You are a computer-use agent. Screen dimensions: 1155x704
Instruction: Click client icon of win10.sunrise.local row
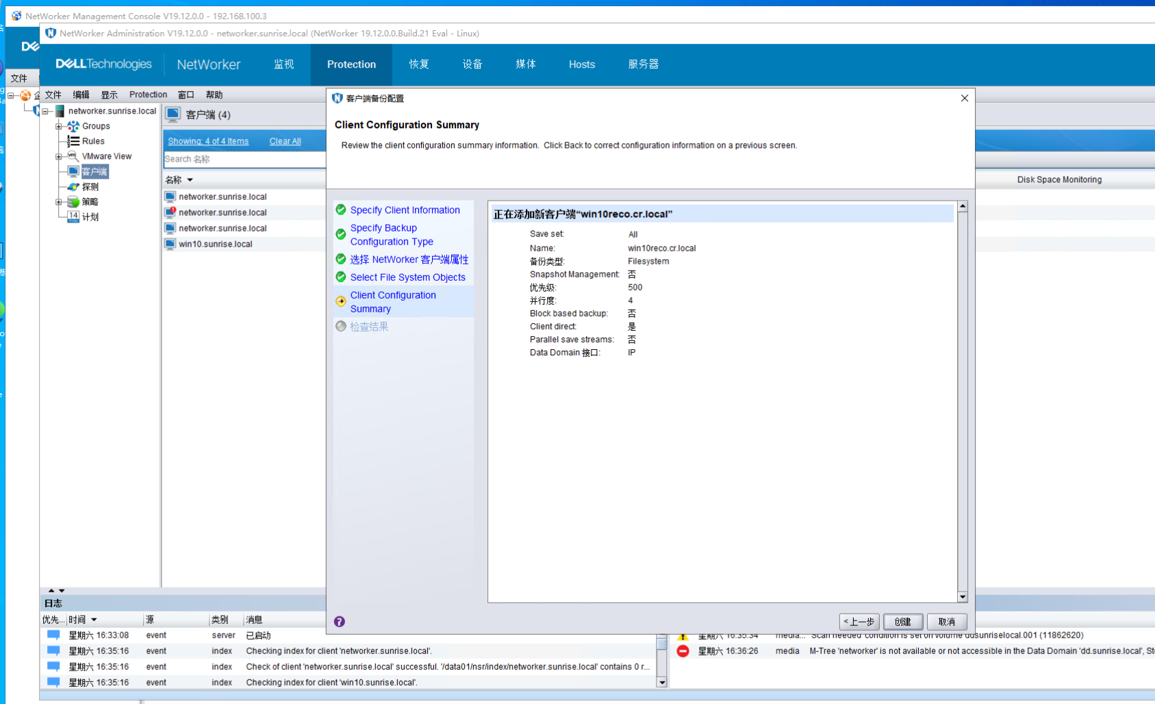click(170, 244)
